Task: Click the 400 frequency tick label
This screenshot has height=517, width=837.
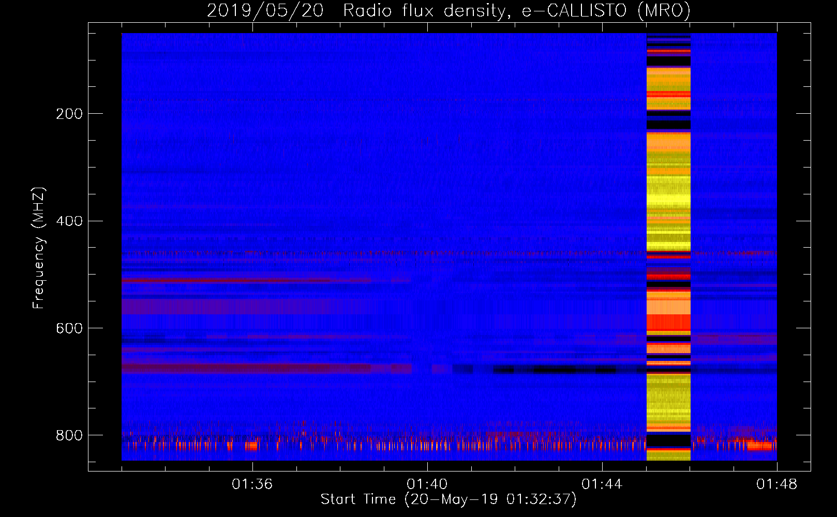Action: point(69,221)
